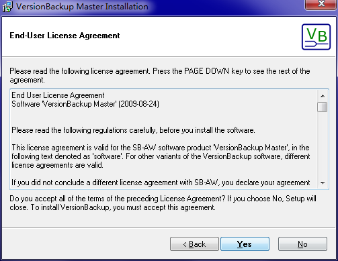
Task: Click the first line 'End User License Agreement' in the text box
Action: 58,95
